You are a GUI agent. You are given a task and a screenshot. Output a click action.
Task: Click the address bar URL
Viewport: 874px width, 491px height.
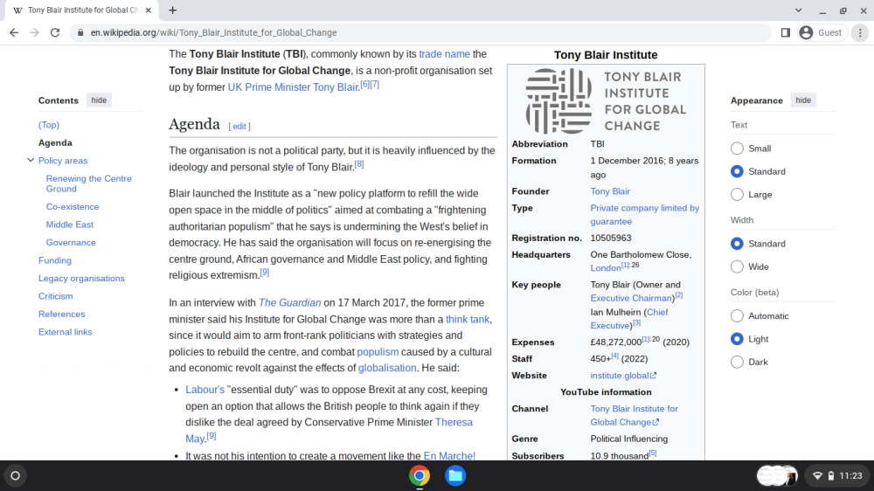pyautogui.click(x=213, y=33)
